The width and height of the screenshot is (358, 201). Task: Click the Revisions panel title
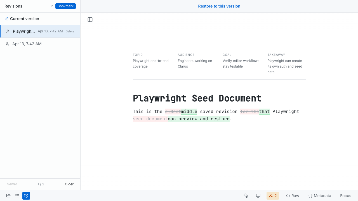(x=13, y=6)
